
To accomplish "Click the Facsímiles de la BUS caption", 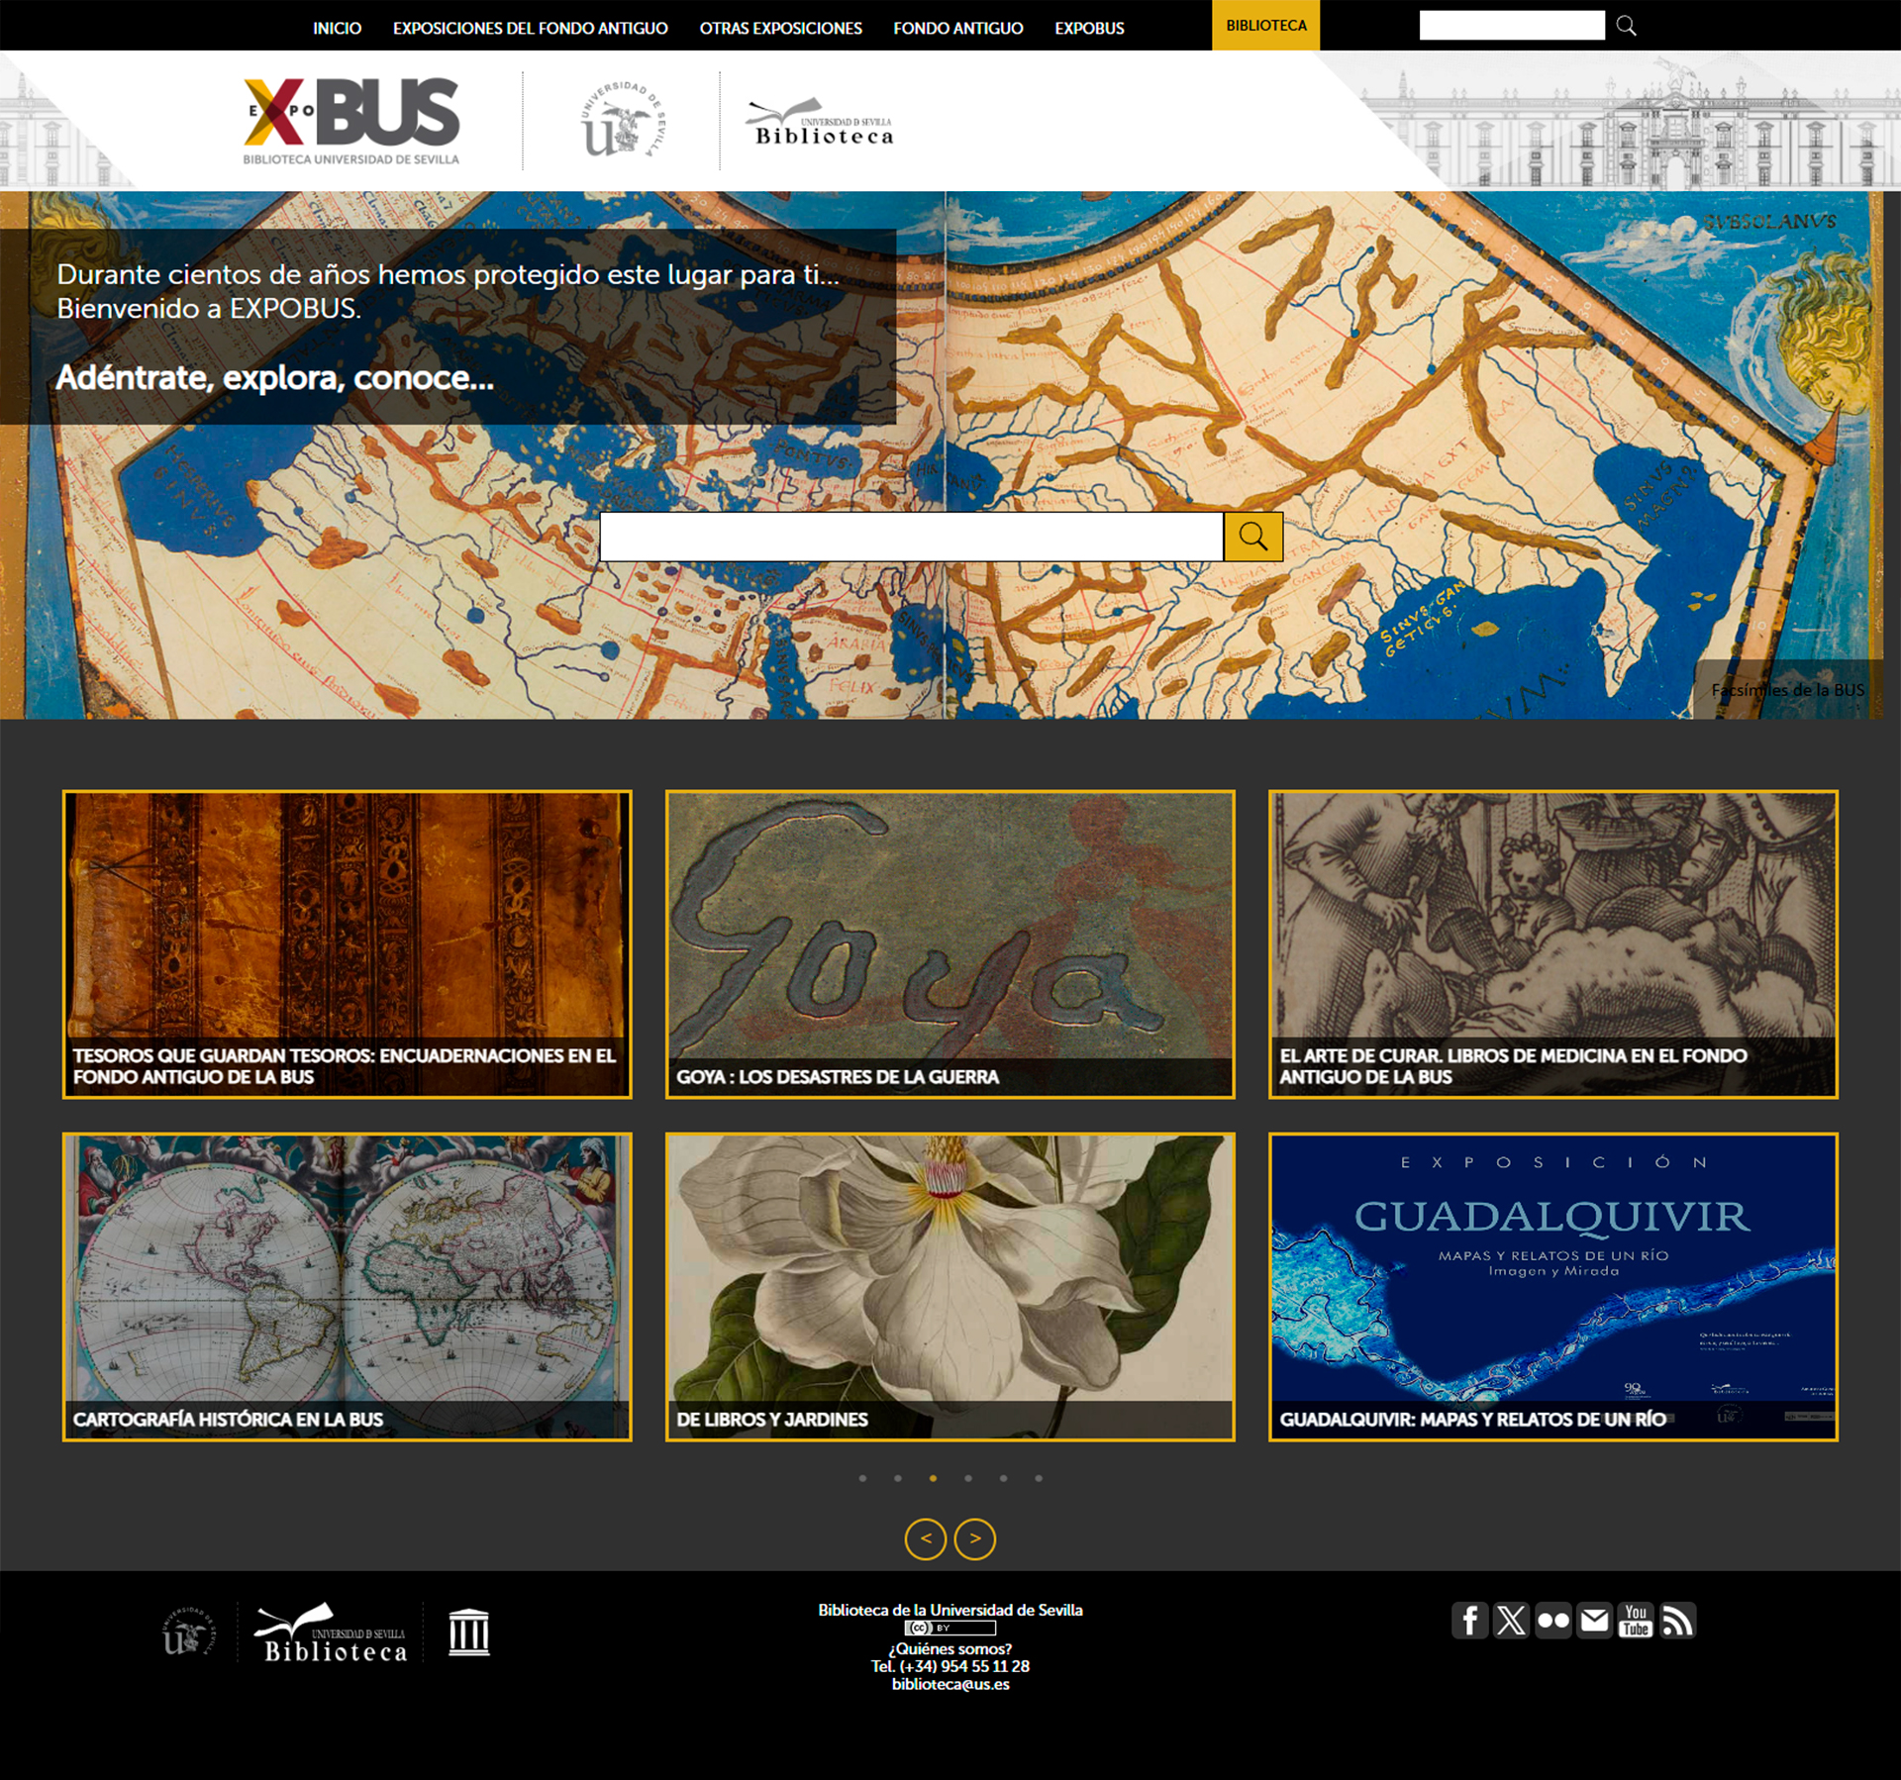I will coord(1787,690).
